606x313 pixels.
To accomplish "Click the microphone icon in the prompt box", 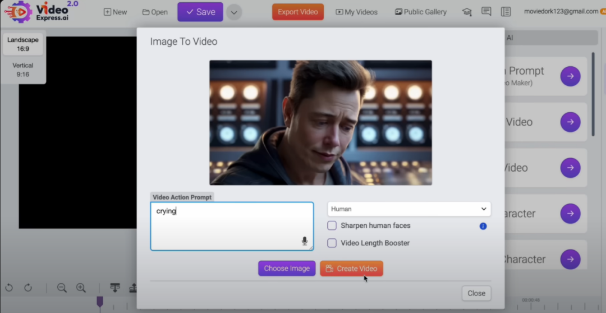I will tap(305, 241).
